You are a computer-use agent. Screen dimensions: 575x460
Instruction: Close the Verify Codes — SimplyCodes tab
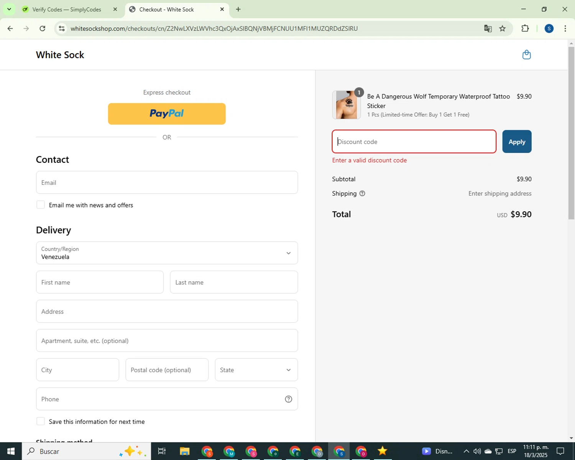coord(115,9)
